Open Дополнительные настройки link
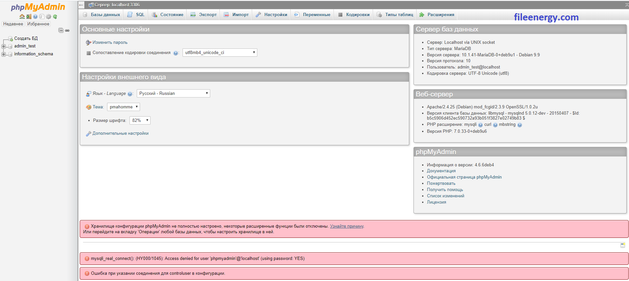Image resolution: width=629 pixels, height=281 pixels. click(121, 133)
